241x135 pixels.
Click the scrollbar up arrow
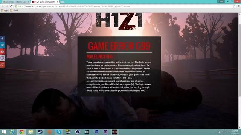coord(239,14)
